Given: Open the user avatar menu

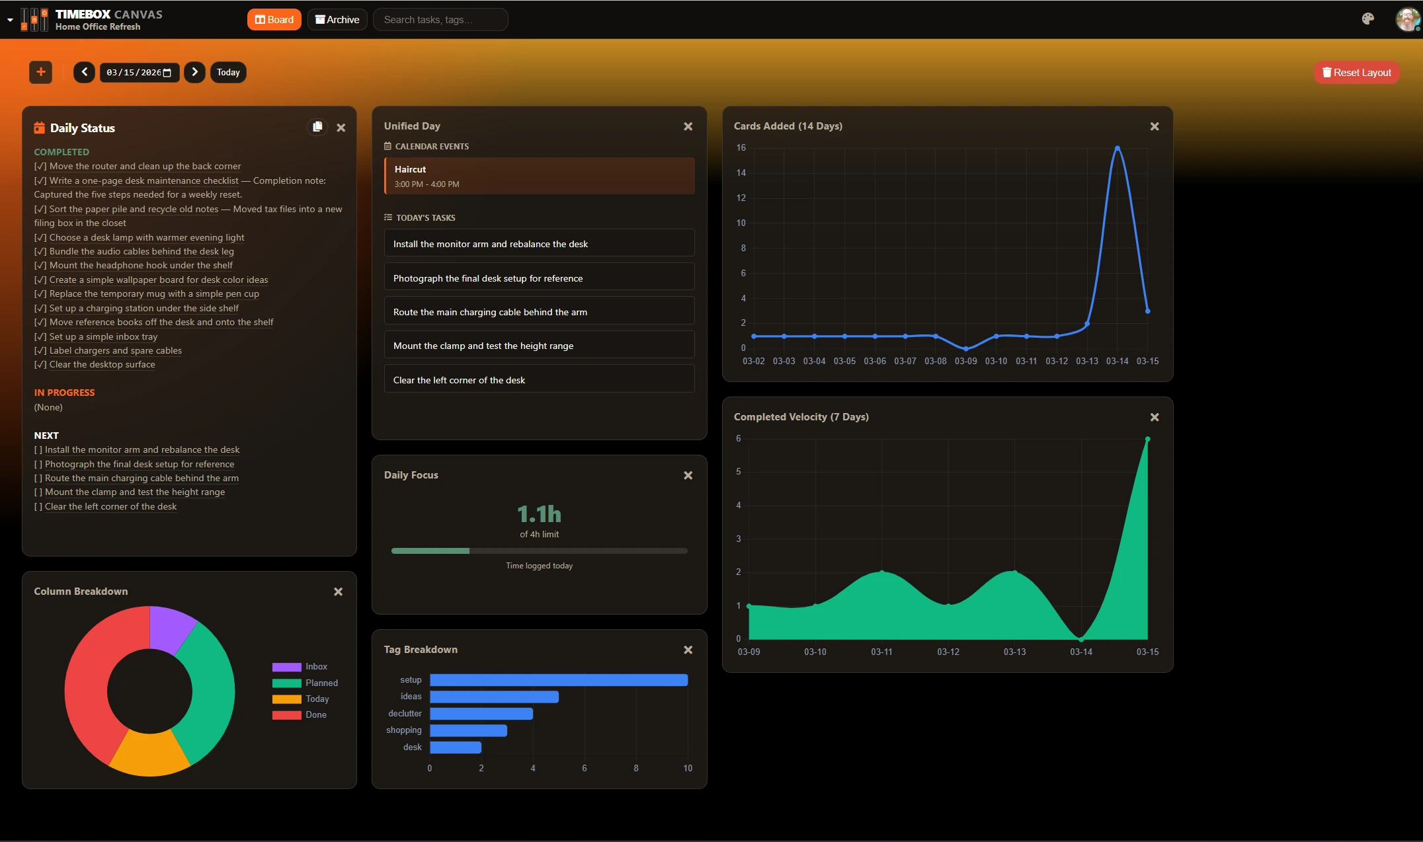Looking at the screenshot, I should pos(1407,19).
